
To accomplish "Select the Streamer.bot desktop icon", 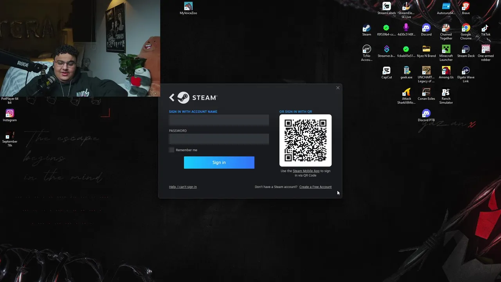I will [386, 51].
